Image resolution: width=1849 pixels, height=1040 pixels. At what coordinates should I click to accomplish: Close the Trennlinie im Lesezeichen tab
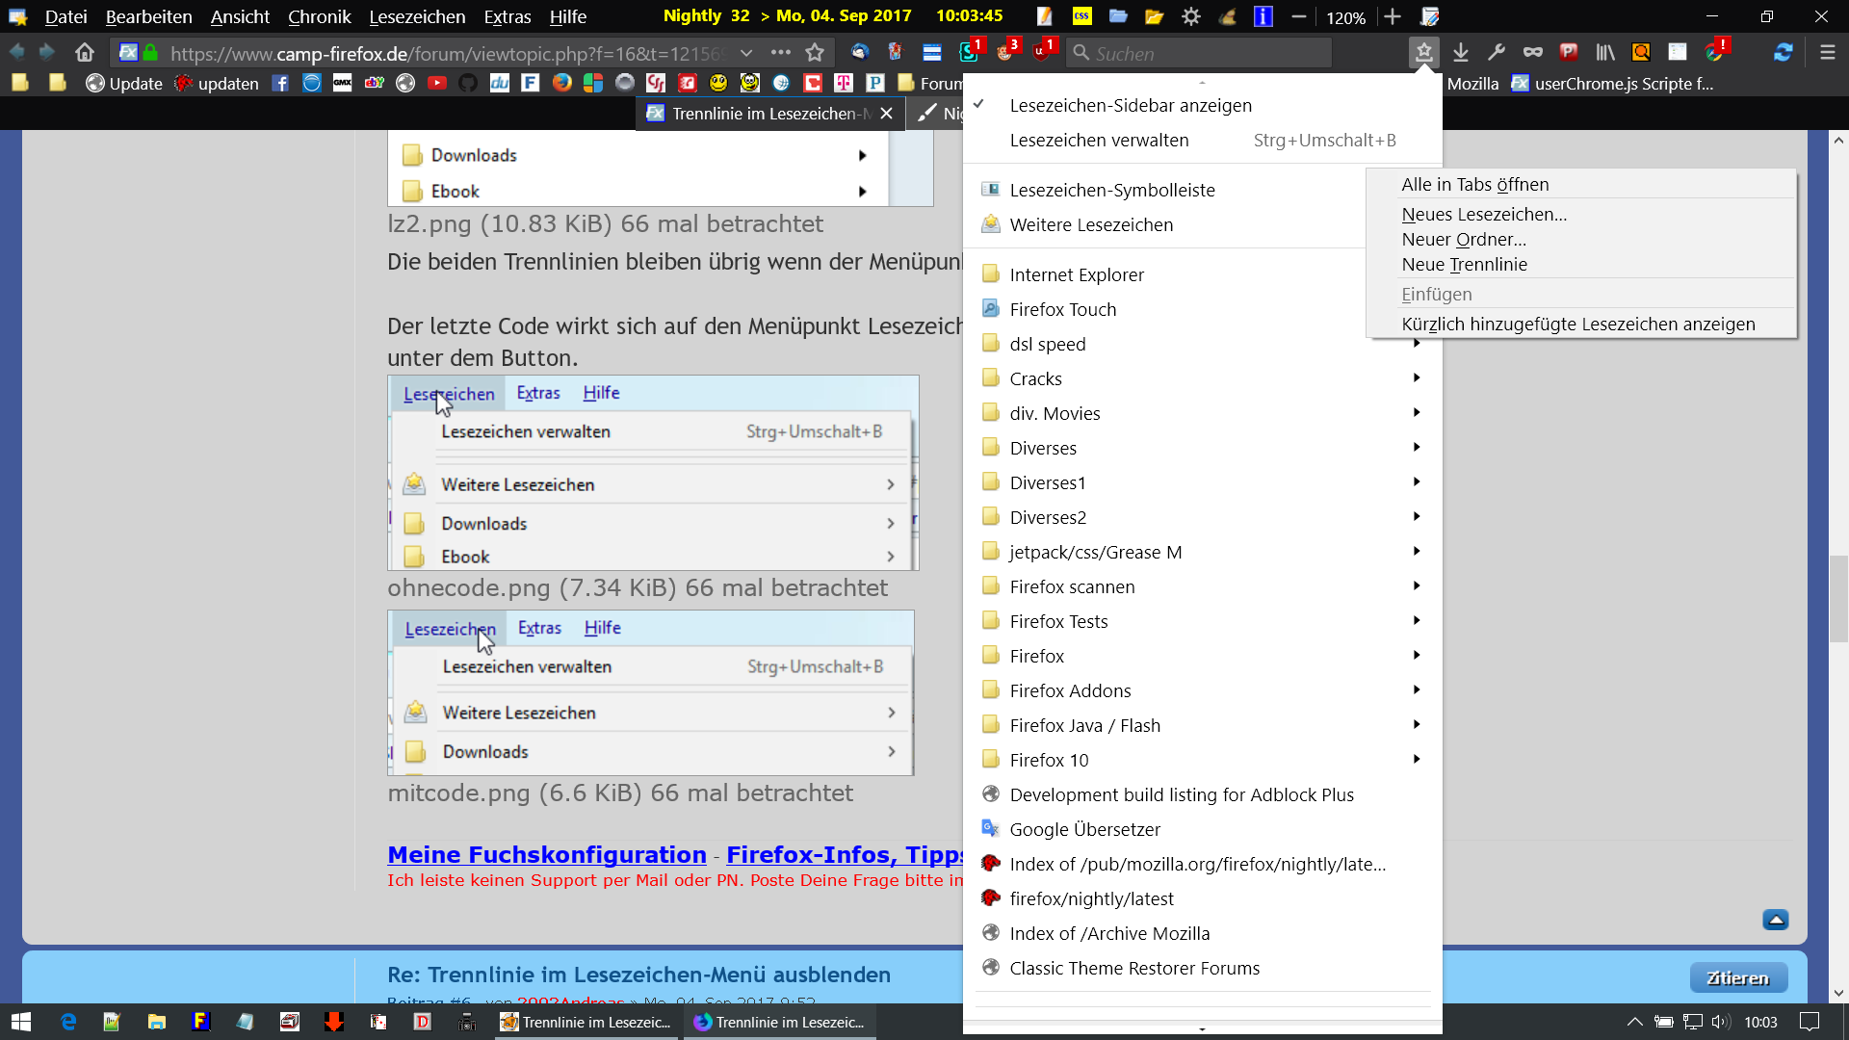(886, 114)
